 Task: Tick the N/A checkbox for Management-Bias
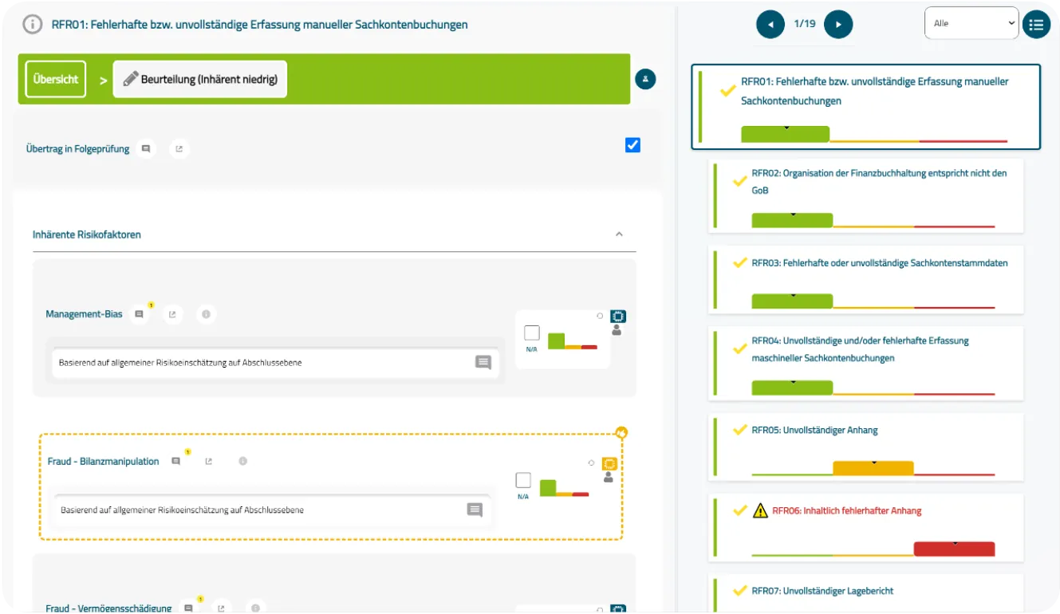point(532,333)
